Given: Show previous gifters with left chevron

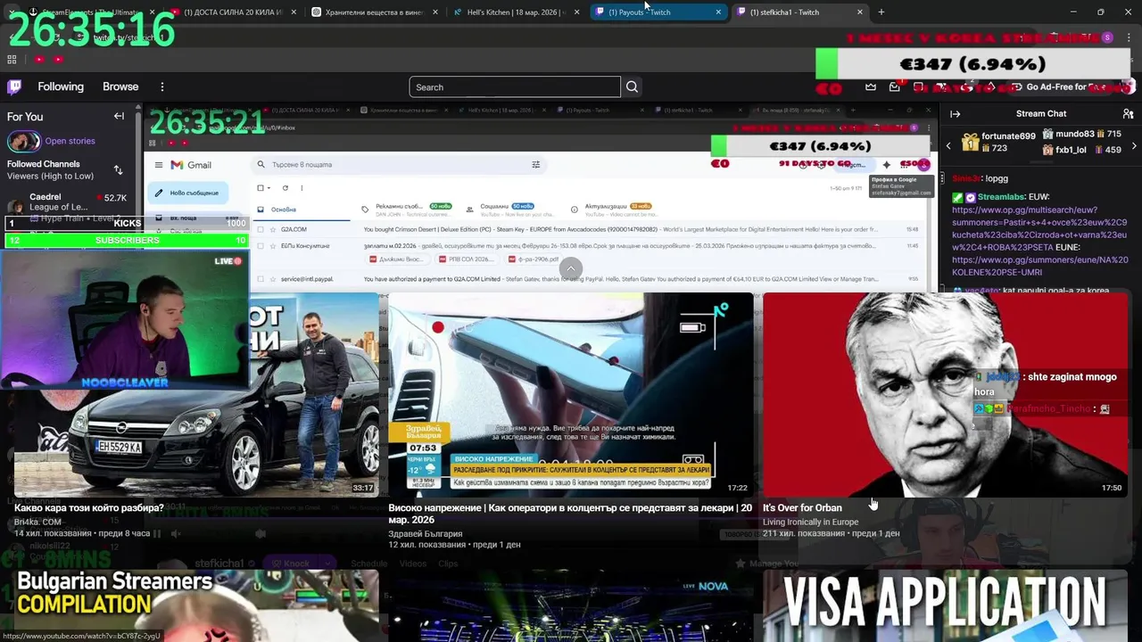Looking at the screenshot, I should (948, 145).
